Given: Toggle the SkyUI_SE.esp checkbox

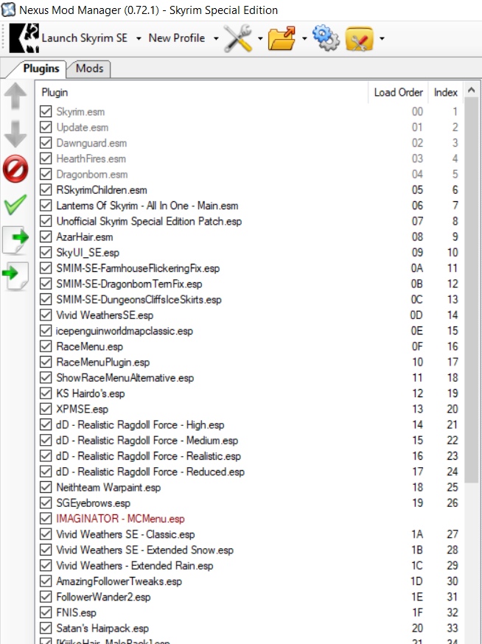Looking at the screenshot, I should 46,252.
